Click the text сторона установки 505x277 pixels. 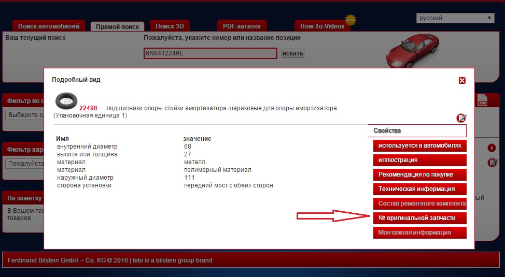pyautogui.click(x=84, y=185)
